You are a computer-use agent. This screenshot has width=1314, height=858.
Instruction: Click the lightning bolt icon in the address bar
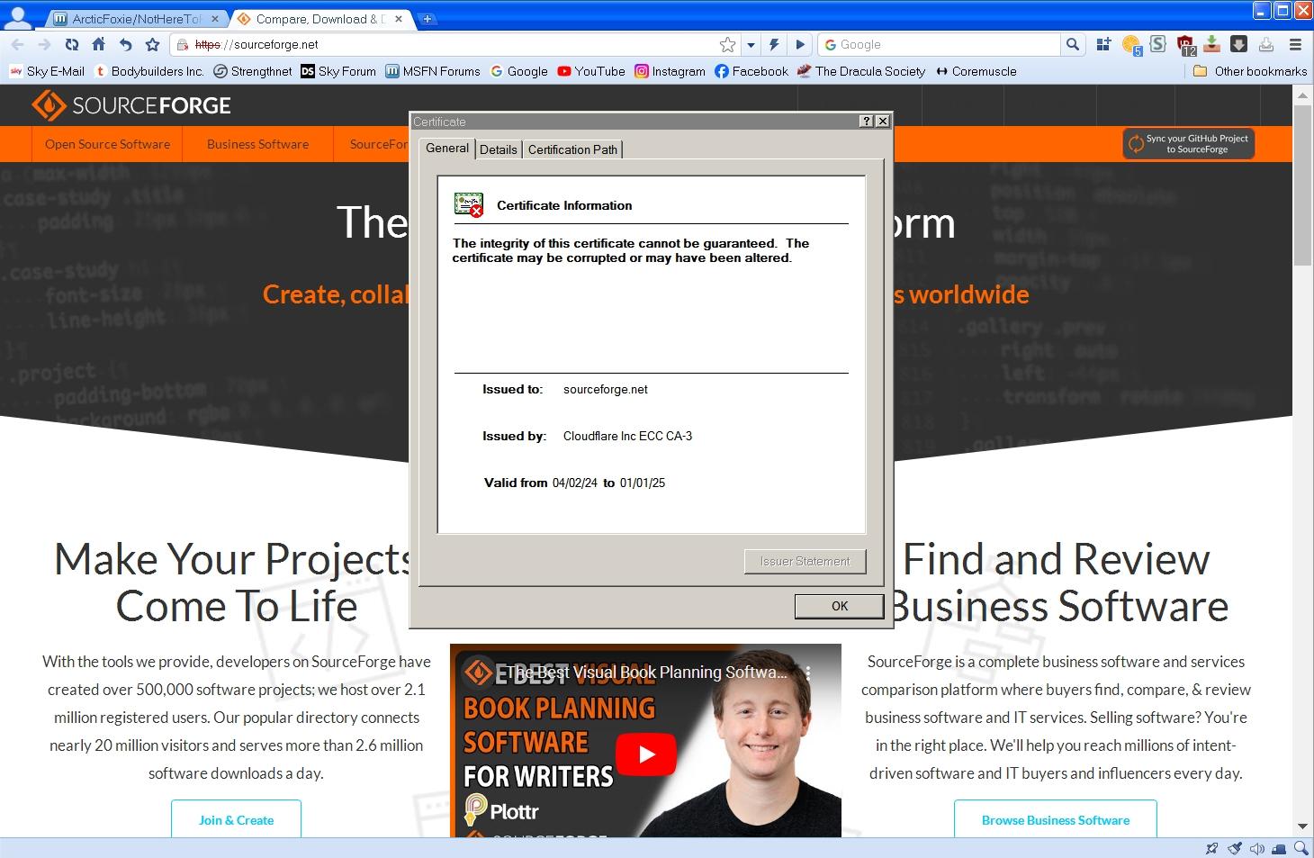(x=774, y=44)
